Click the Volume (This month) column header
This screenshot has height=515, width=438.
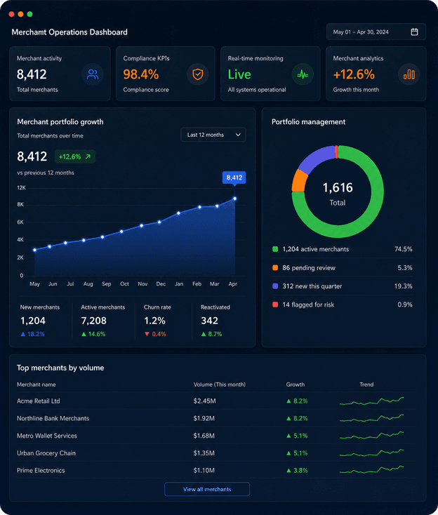point(220,384)
